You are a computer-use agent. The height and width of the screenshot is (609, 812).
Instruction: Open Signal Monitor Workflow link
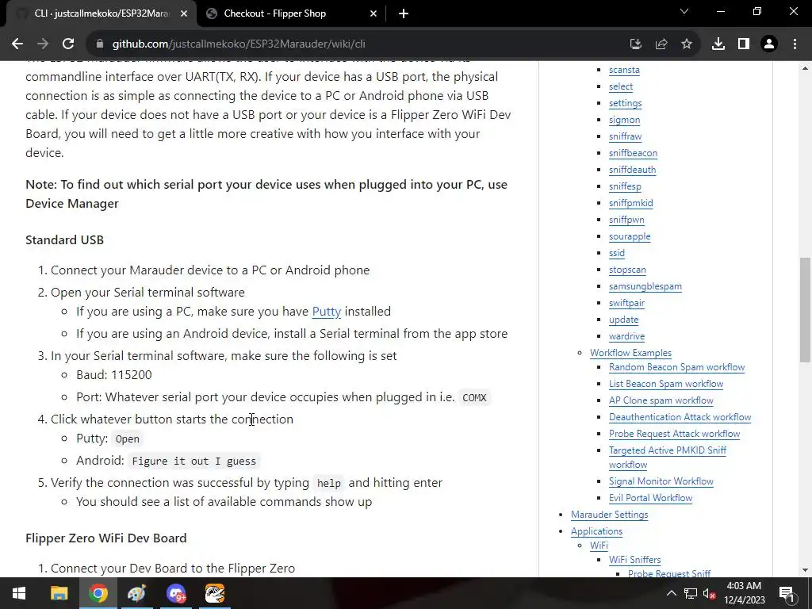[x=661, y=481]
